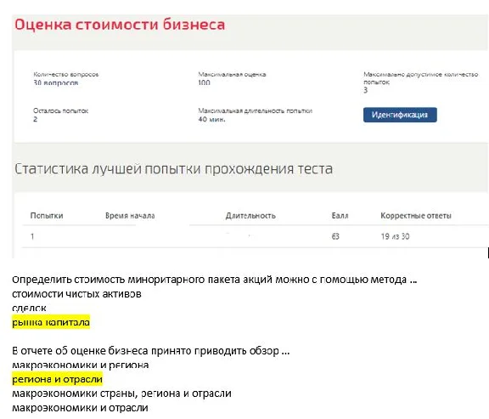Select answer макроэкономики и отрасли
This screenshot has width=489, height=419.
click(80, 408)
